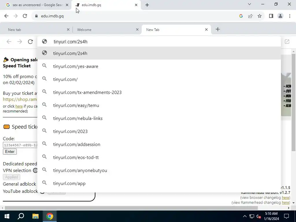Follow the 'here' link after 'or click'
The height and width of the screenshot is (222, 296).
(19, 106)
